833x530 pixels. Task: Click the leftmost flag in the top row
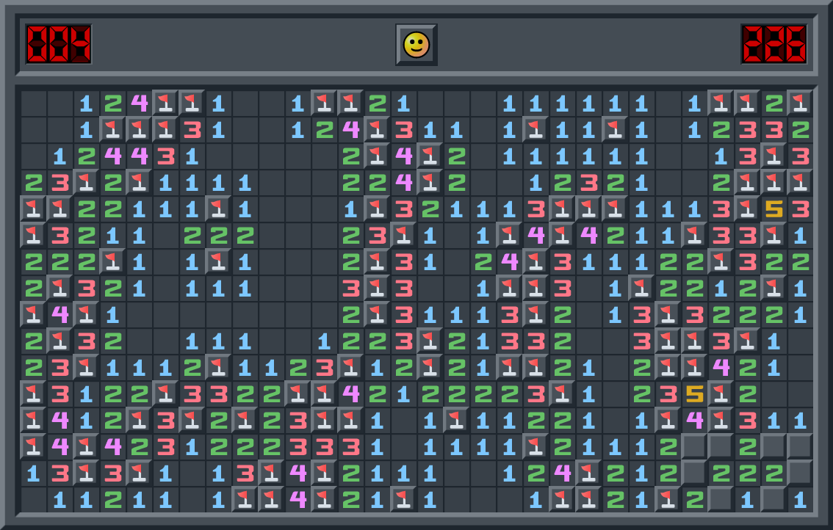pos(165,104)
